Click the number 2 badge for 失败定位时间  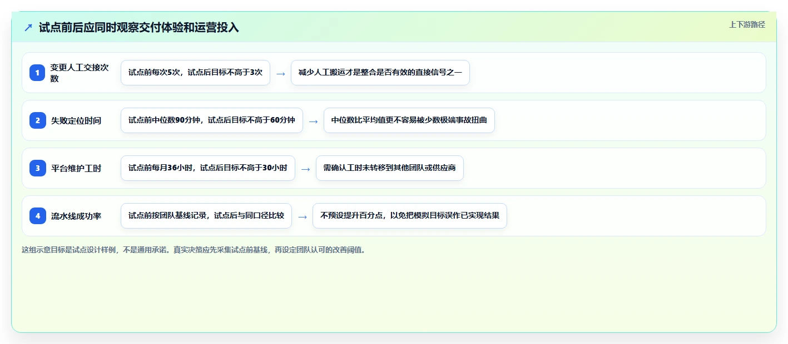click(38, 120)
